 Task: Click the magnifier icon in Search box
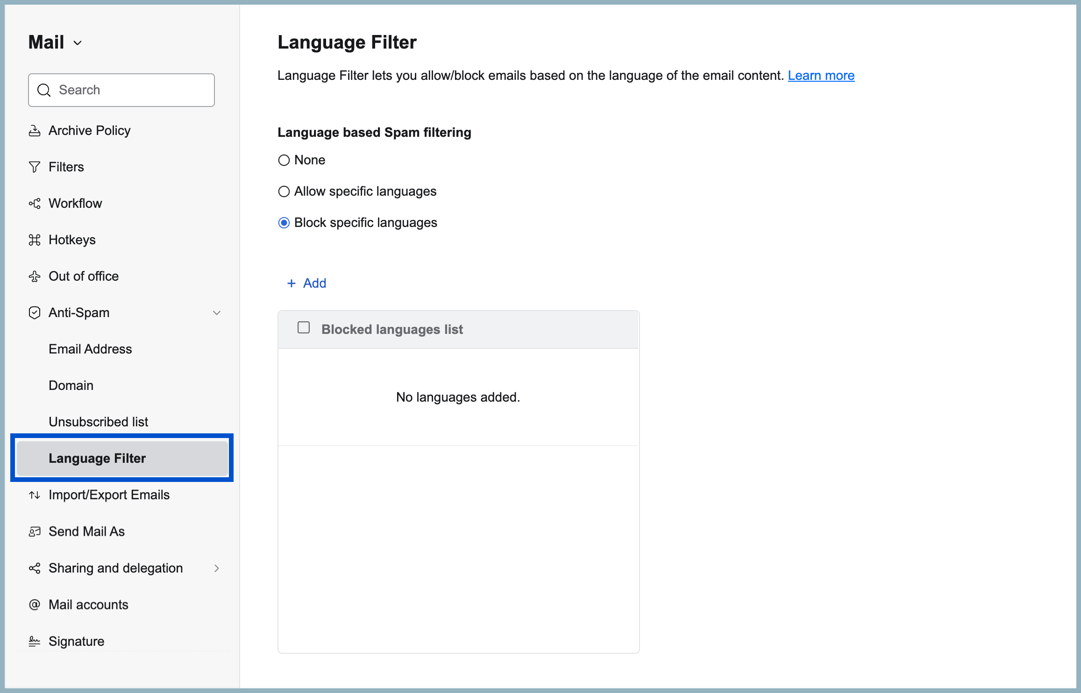click(x=44, y=90)
